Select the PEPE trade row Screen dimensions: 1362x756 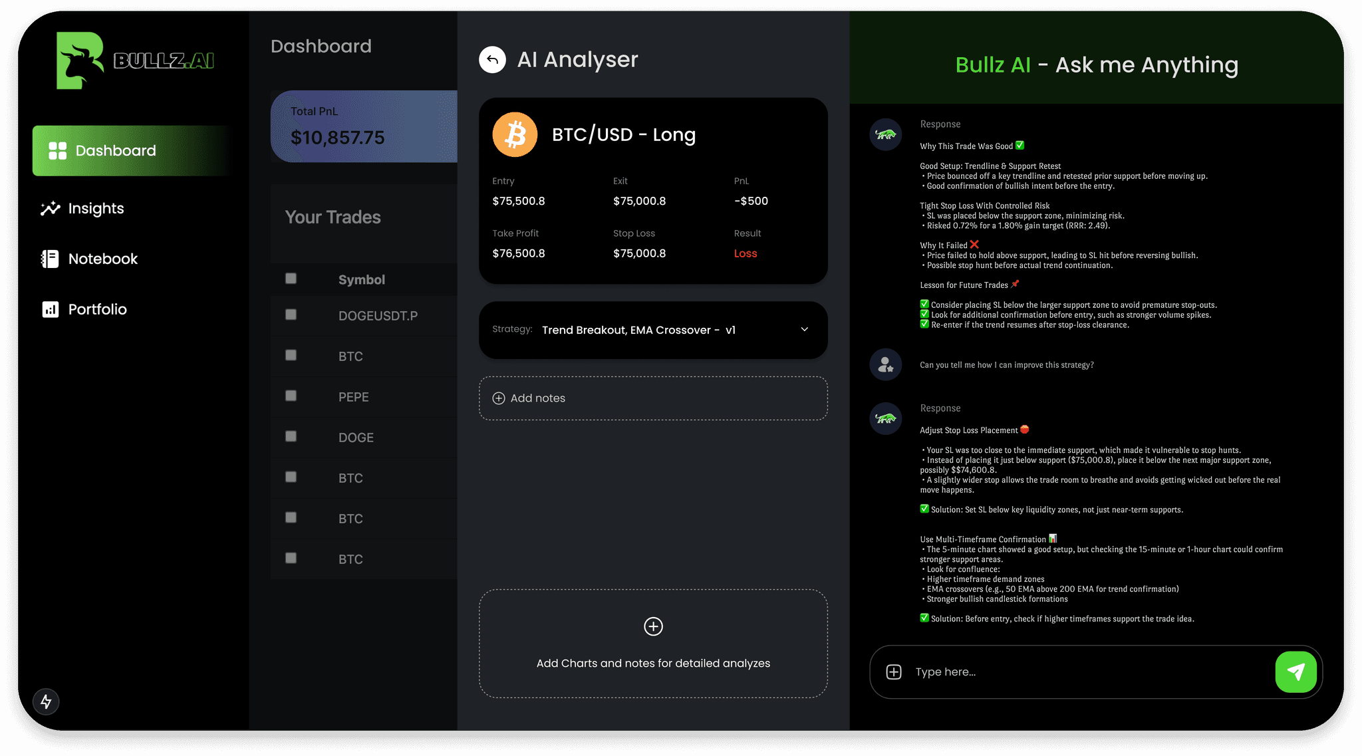click(364, 397)
